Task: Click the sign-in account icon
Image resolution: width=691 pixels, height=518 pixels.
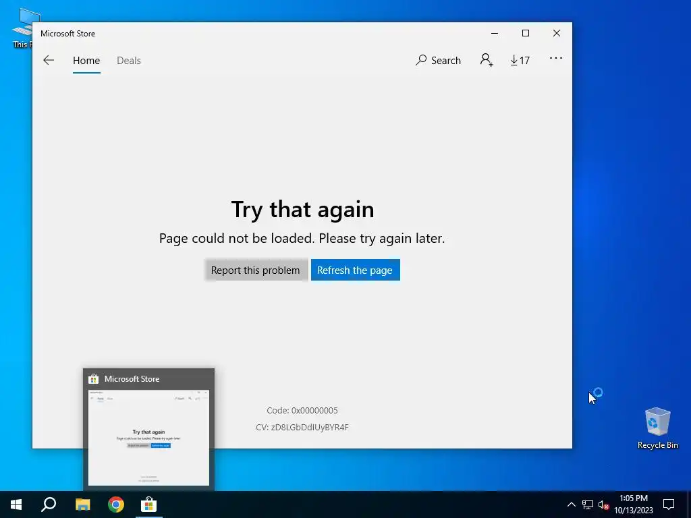Action: click(x=487, y=60)
